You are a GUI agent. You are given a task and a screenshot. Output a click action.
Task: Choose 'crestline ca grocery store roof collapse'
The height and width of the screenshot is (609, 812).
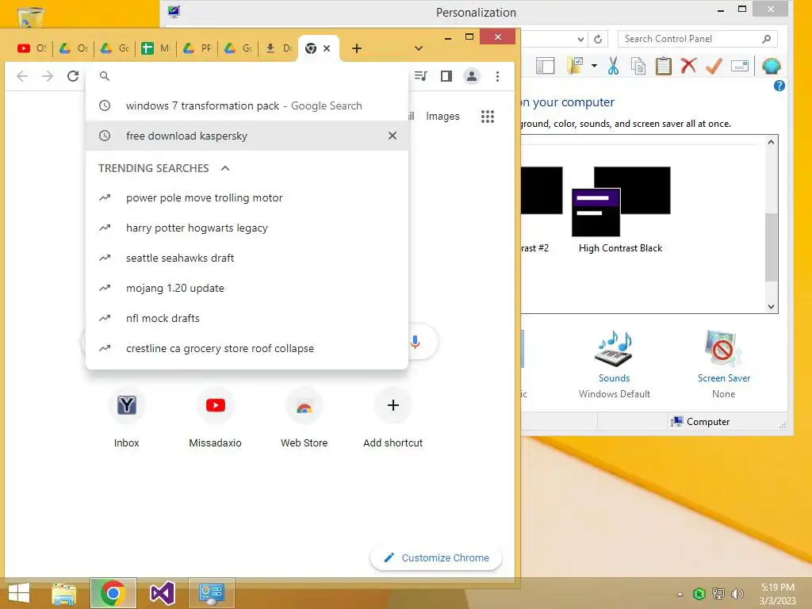(247, 348)
